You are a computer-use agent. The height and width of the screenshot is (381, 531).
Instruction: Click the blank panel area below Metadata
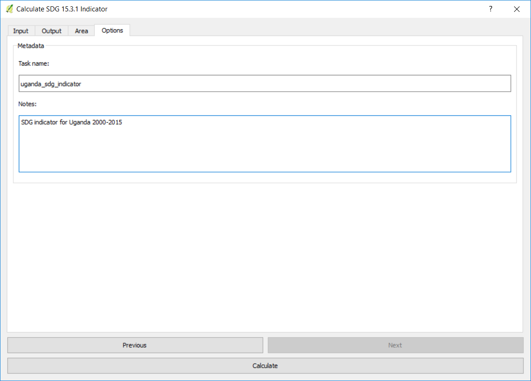pyautogui.click(x=265, y=256)
